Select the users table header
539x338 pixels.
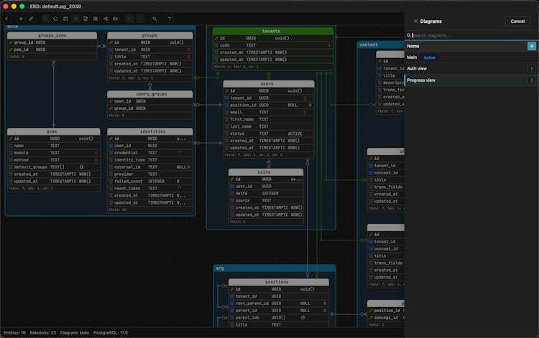click(x=267, y=84)
